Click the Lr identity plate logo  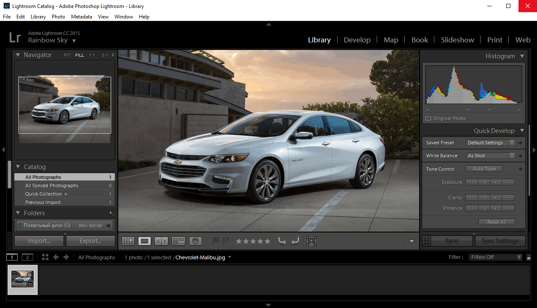15,37
